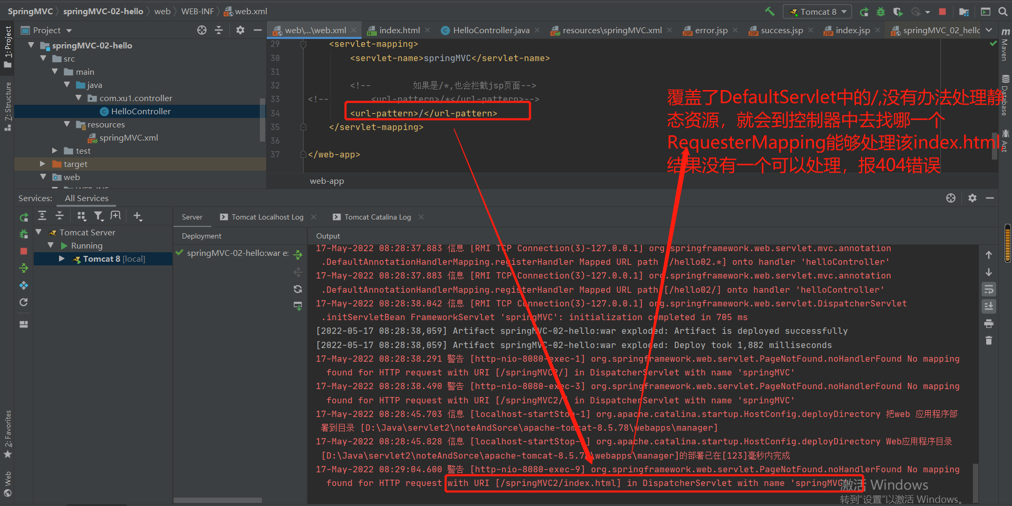Screen dimensions: 1012x506
Task: Click the red Stop button in top toolbar
Action: 942,12
